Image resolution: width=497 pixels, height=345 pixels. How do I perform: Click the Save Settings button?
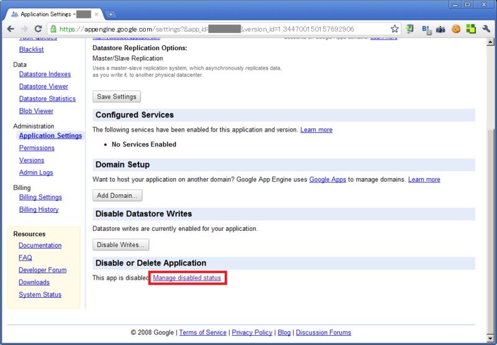[117, 97]
